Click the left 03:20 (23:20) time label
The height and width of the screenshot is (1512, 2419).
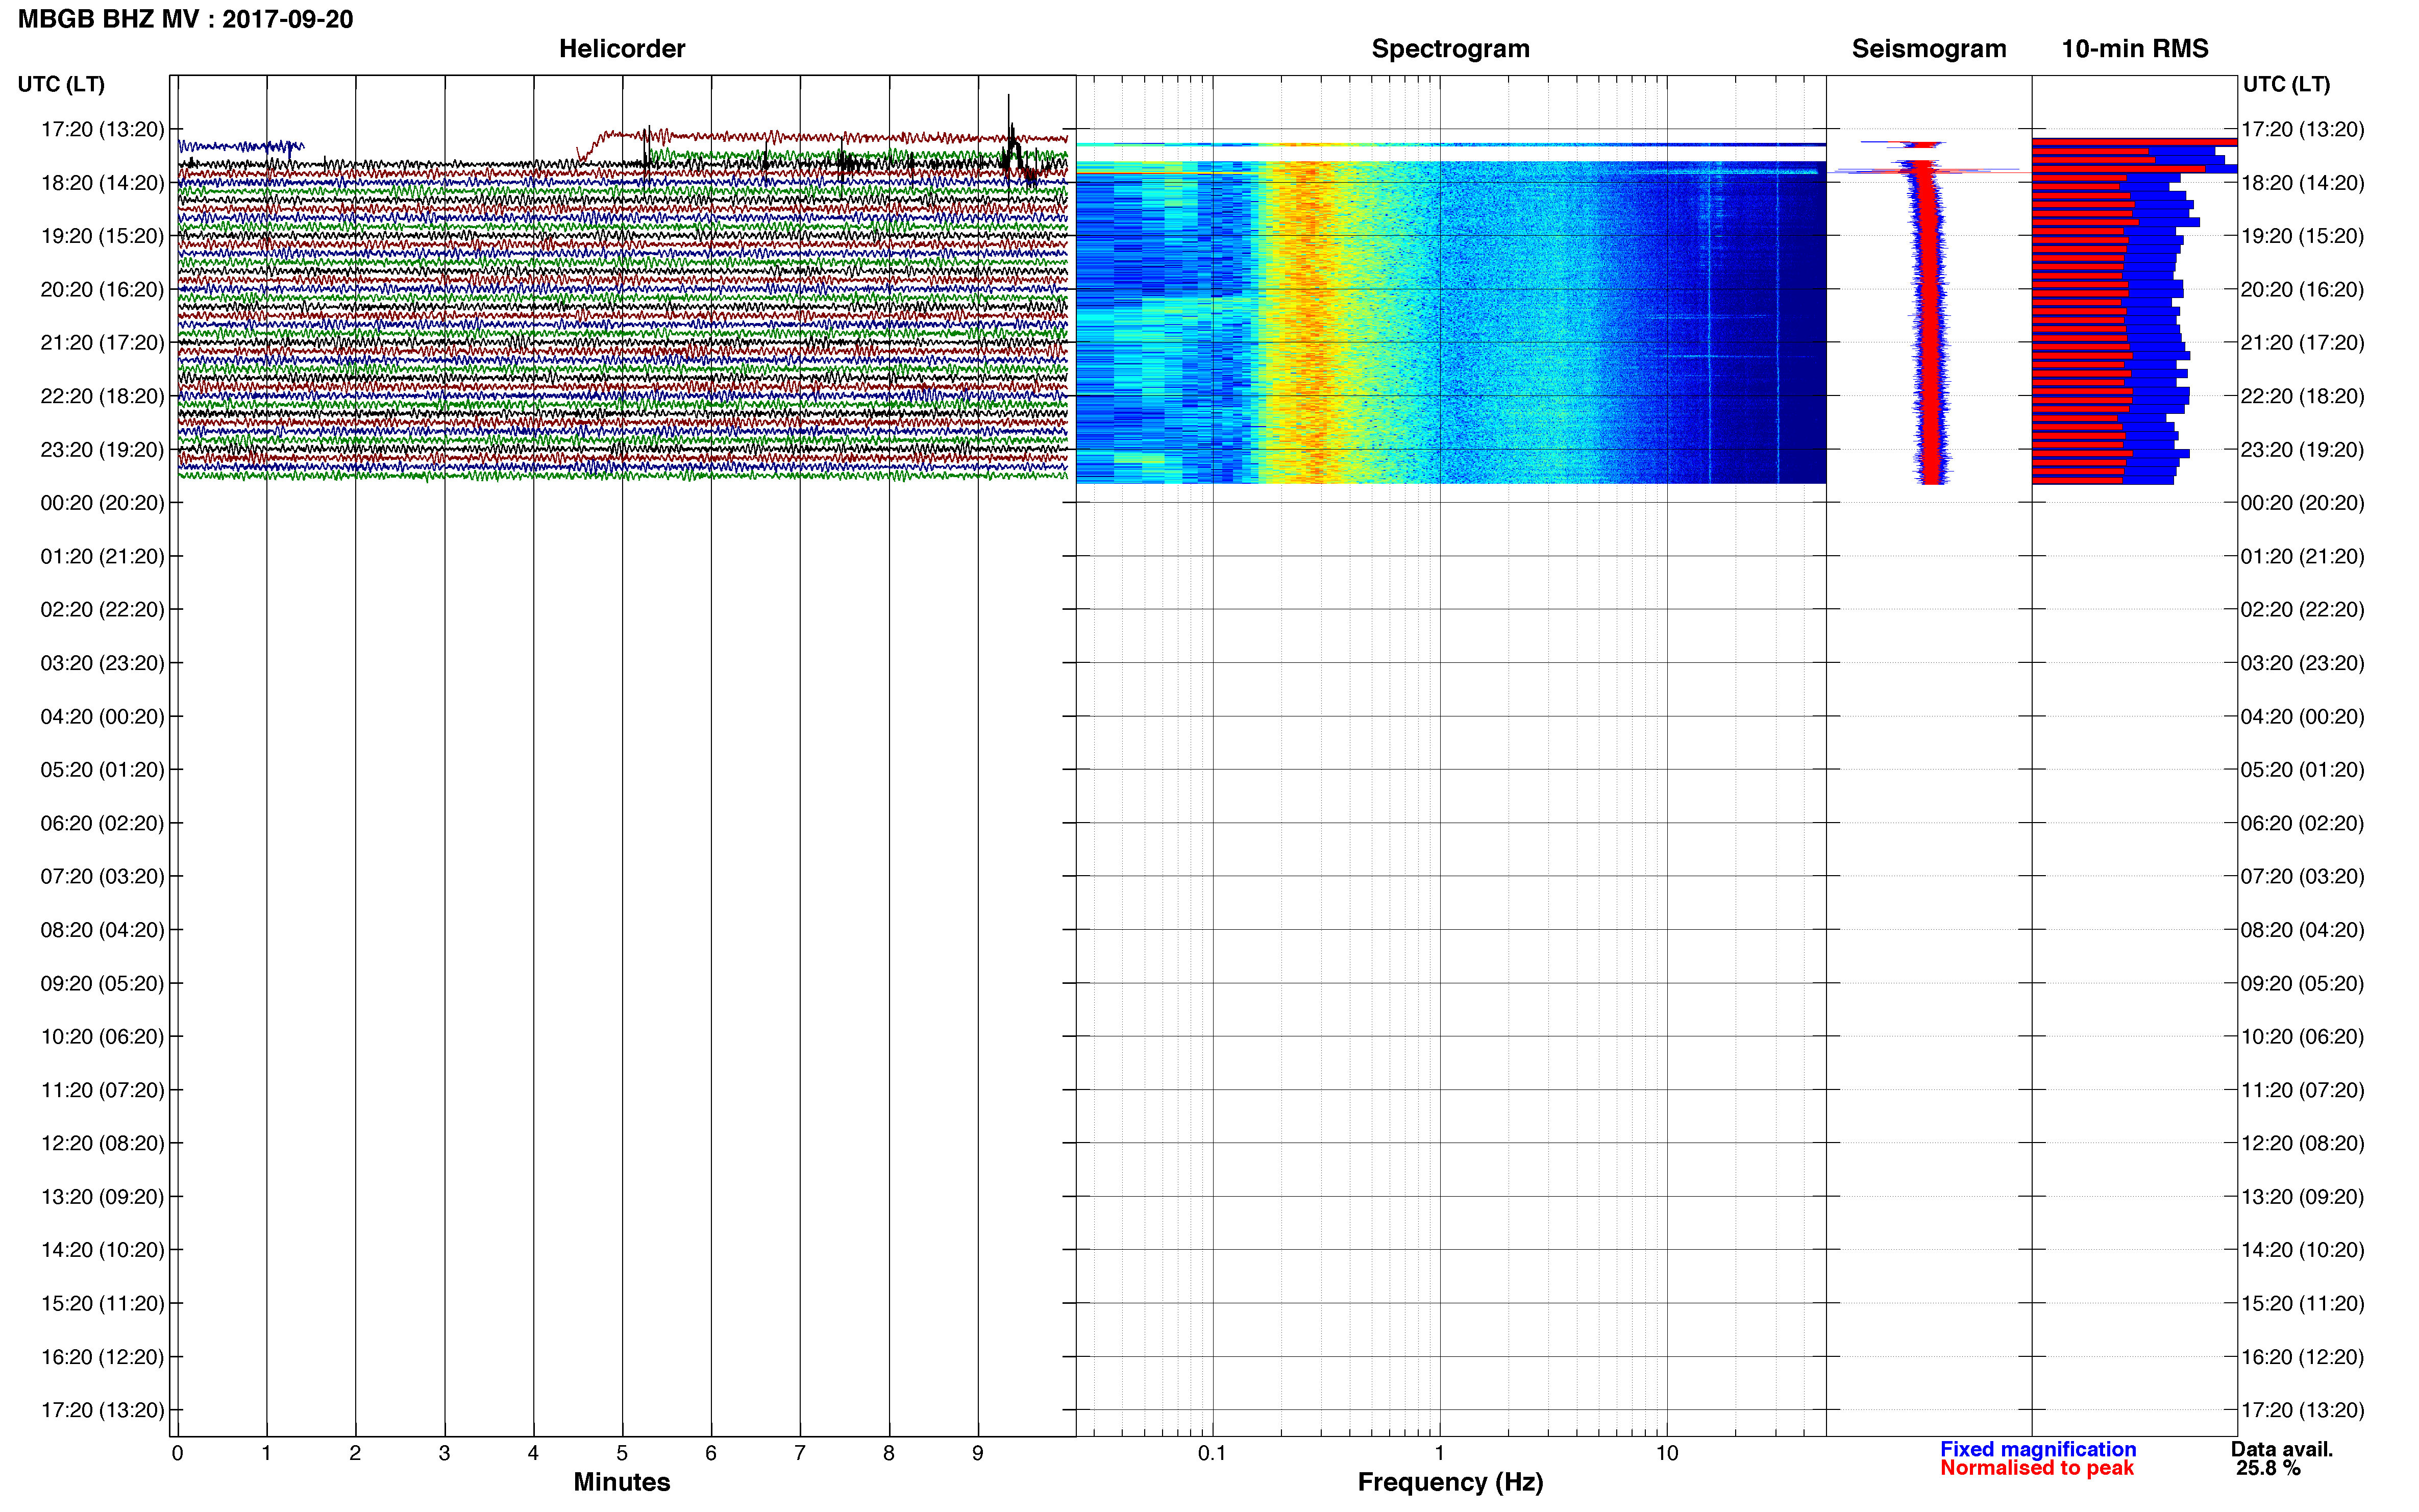click(103, 663)
